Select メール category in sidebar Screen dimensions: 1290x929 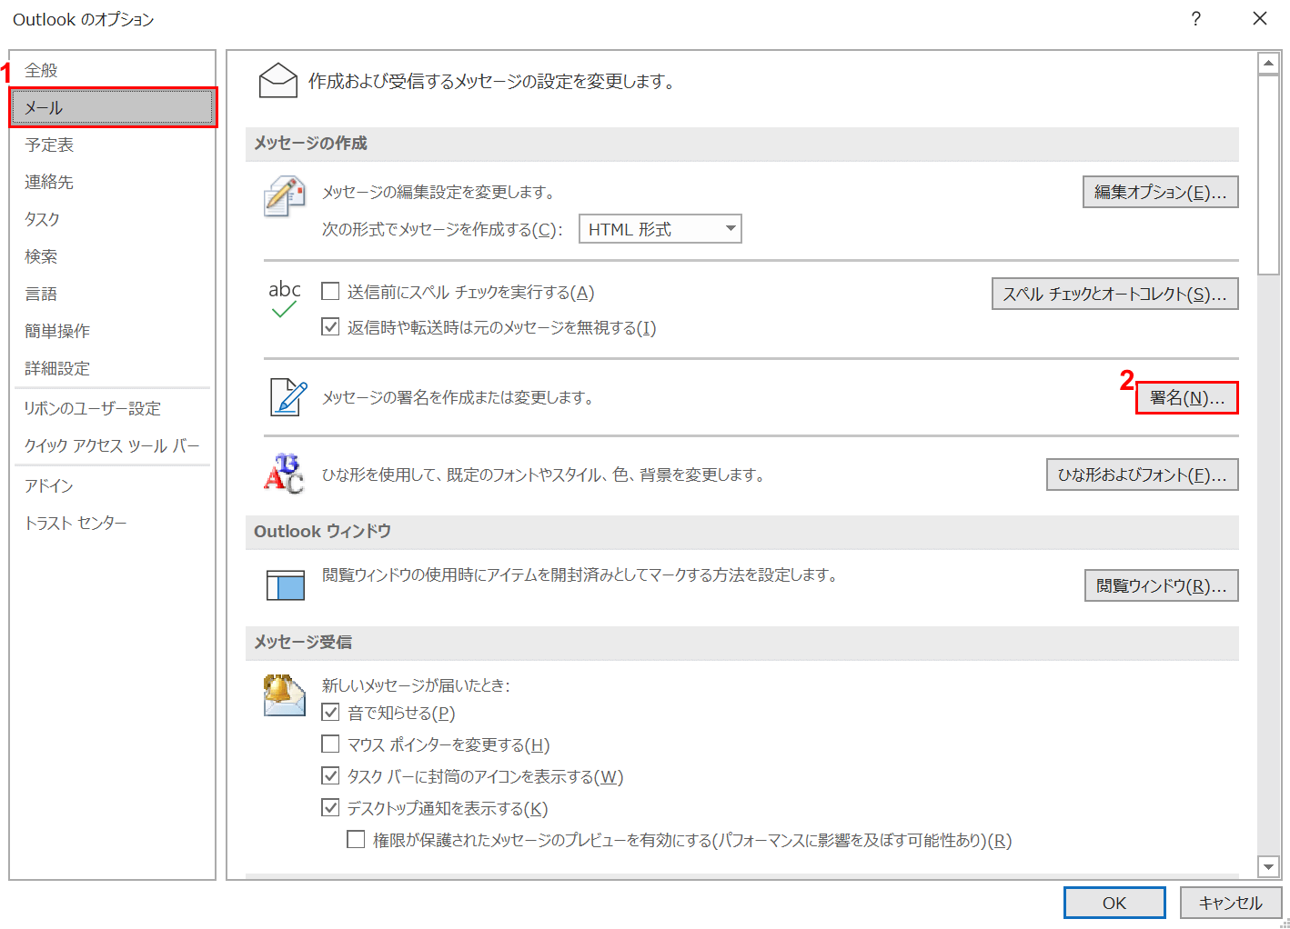pyautogui.click(x=113, y=107)
